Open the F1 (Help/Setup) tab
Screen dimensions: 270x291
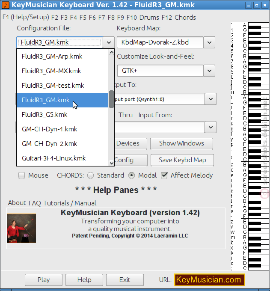pyautogui.click(x=26, y=17)
